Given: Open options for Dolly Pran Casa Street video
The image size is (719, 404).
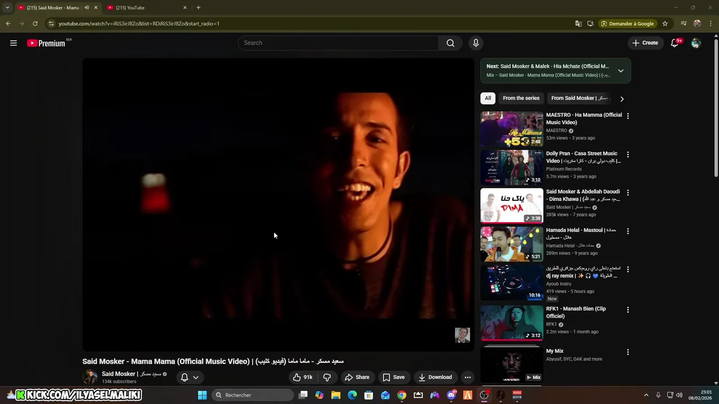Looking at the screenshot, I should [628, 154].
